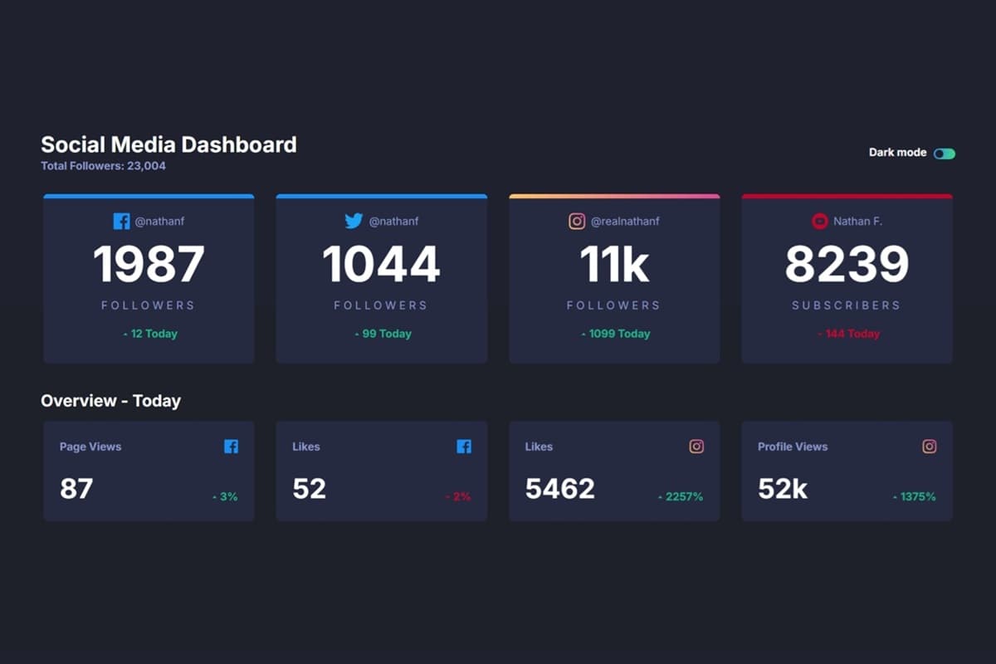The width and height of the screenshot is (996, 664).
Task: Click the Facebook icon in Page Views card
Action: 231,447
